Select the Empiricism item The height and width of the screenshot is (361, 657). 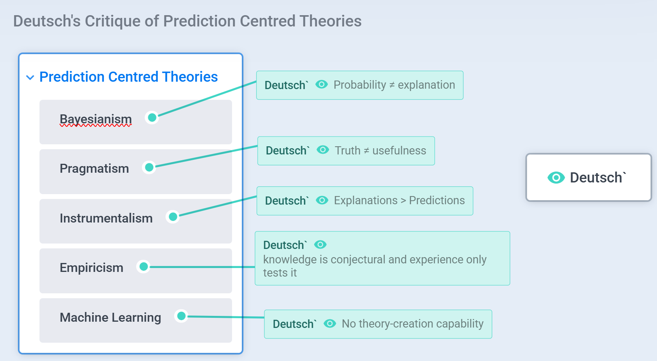pos(91,268)
